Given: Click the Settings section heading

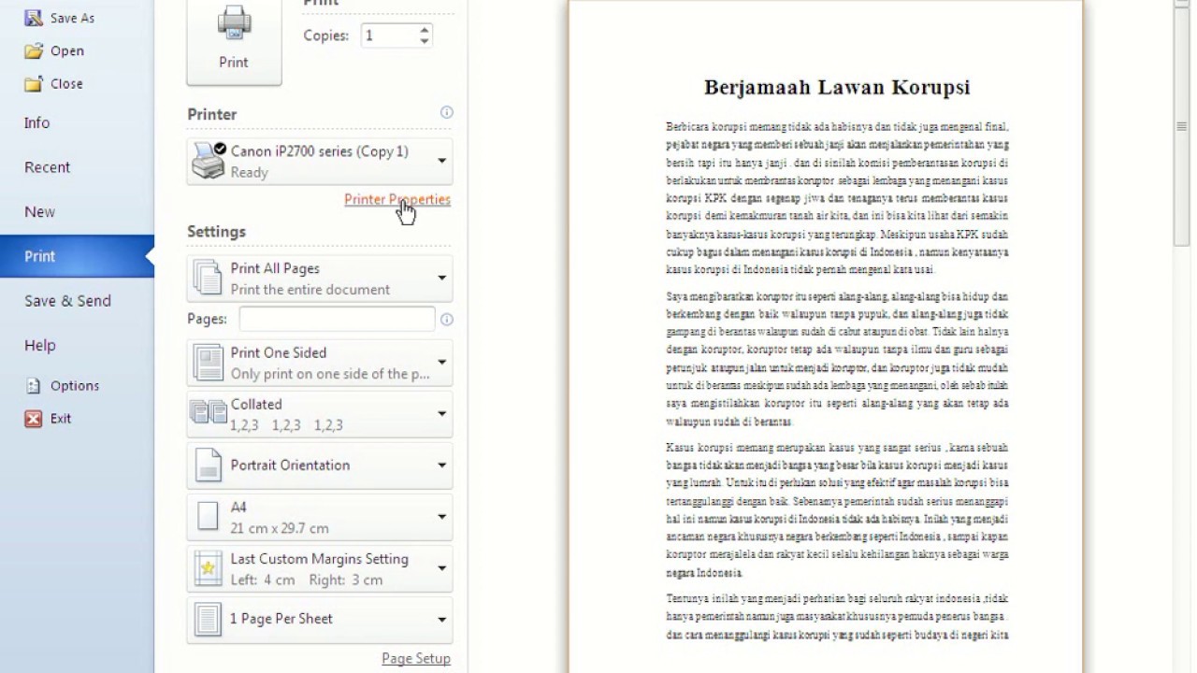Looking at the screenshot, I should [216, 232].
